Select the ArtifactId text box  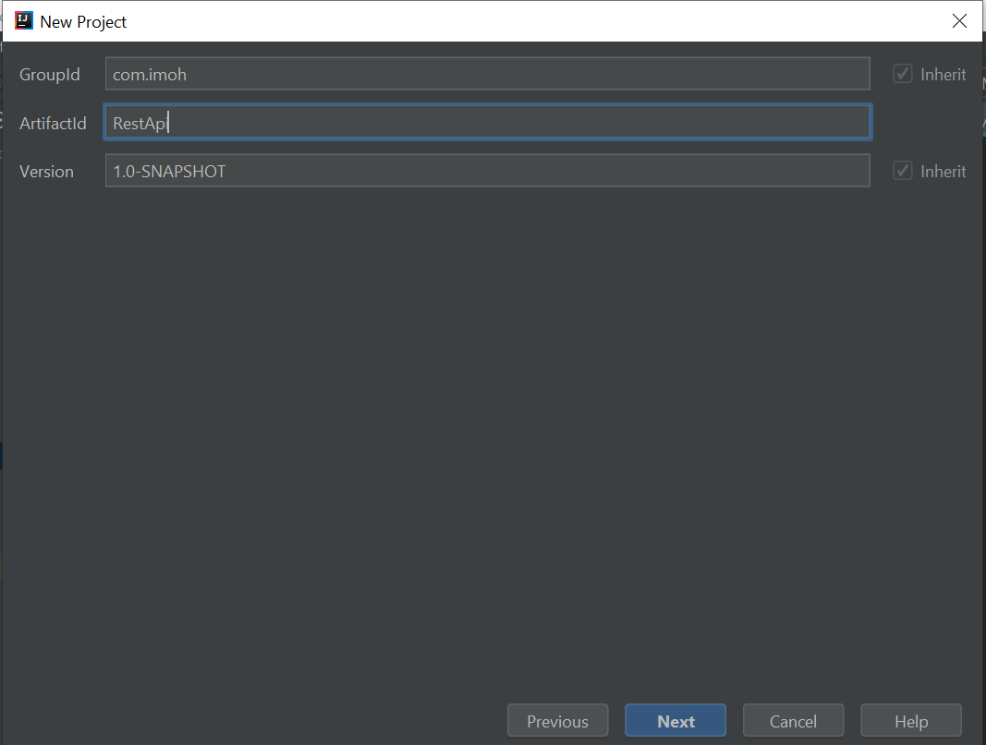pos(488,121)
